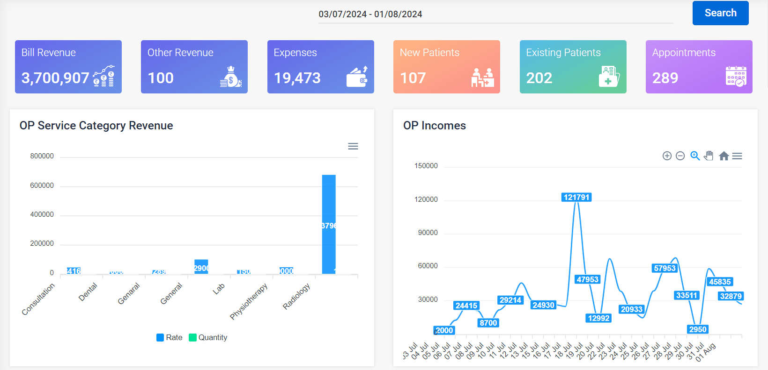Open the OP Incomes chart hamburger menu
Screen dimensions: 768x370
coord(737,156)
